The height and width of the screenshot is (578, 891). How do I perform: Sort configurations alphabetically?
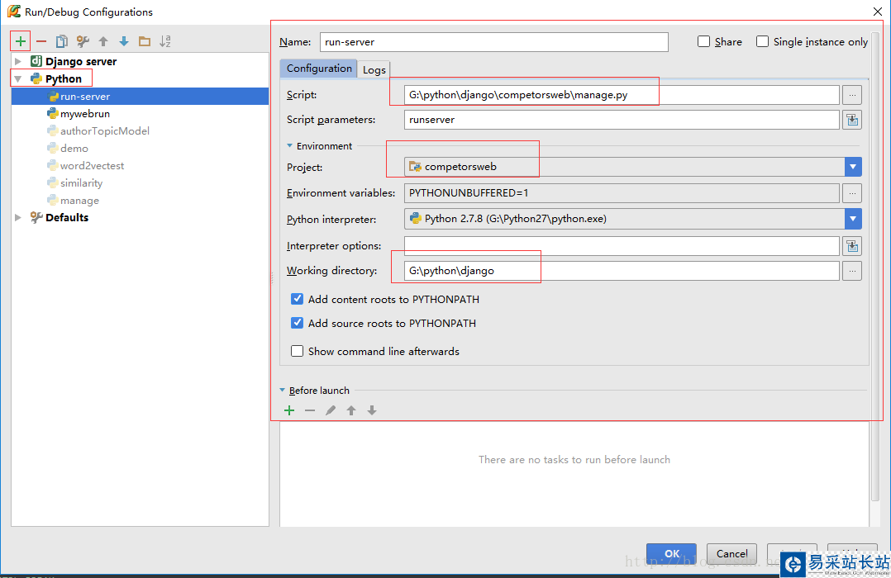165,41
